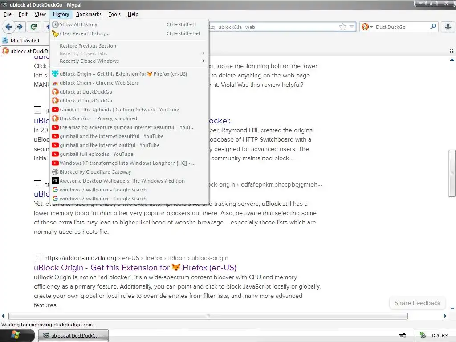
Task: Click the scroll right arrow at bottom
Action: (445, 316)
